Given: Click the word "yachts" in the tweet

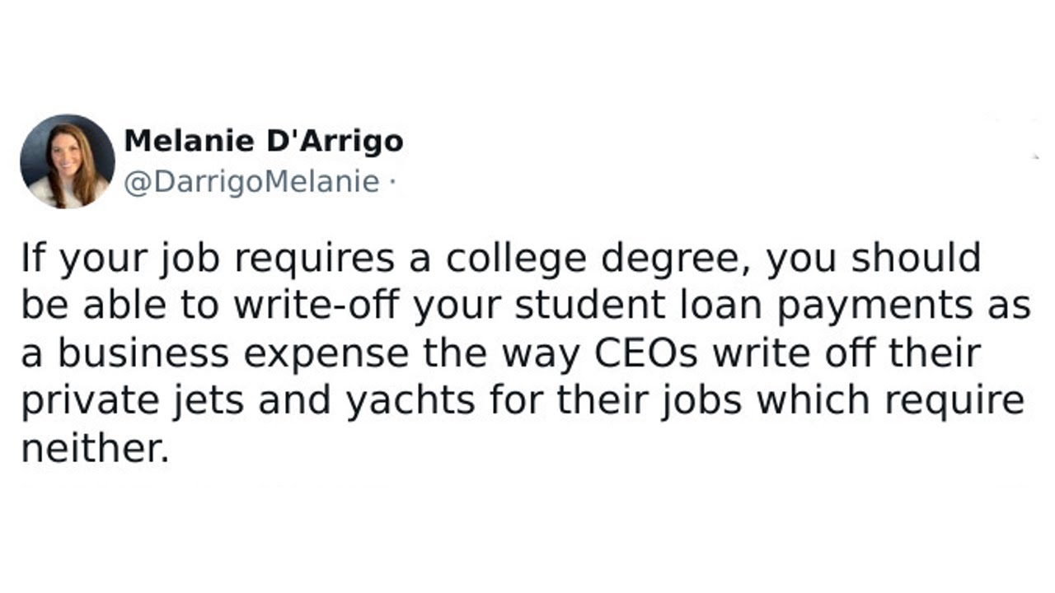Looking at the screenshot, I should 410,401.
